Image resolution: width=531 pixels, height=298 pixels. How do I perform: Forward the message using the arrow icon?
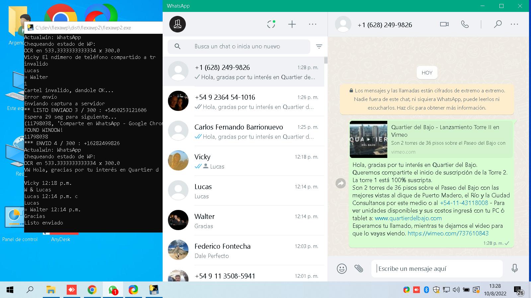(341, 183)
